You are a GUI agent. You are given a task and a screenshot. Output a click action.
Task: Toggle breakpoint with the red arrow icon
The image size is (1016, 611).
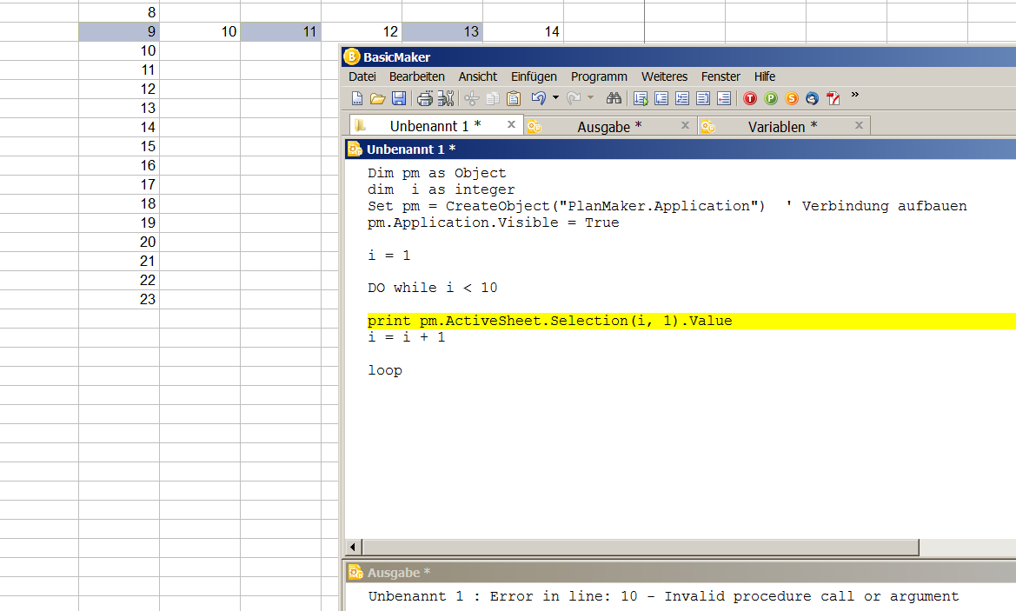pos(724,98)
